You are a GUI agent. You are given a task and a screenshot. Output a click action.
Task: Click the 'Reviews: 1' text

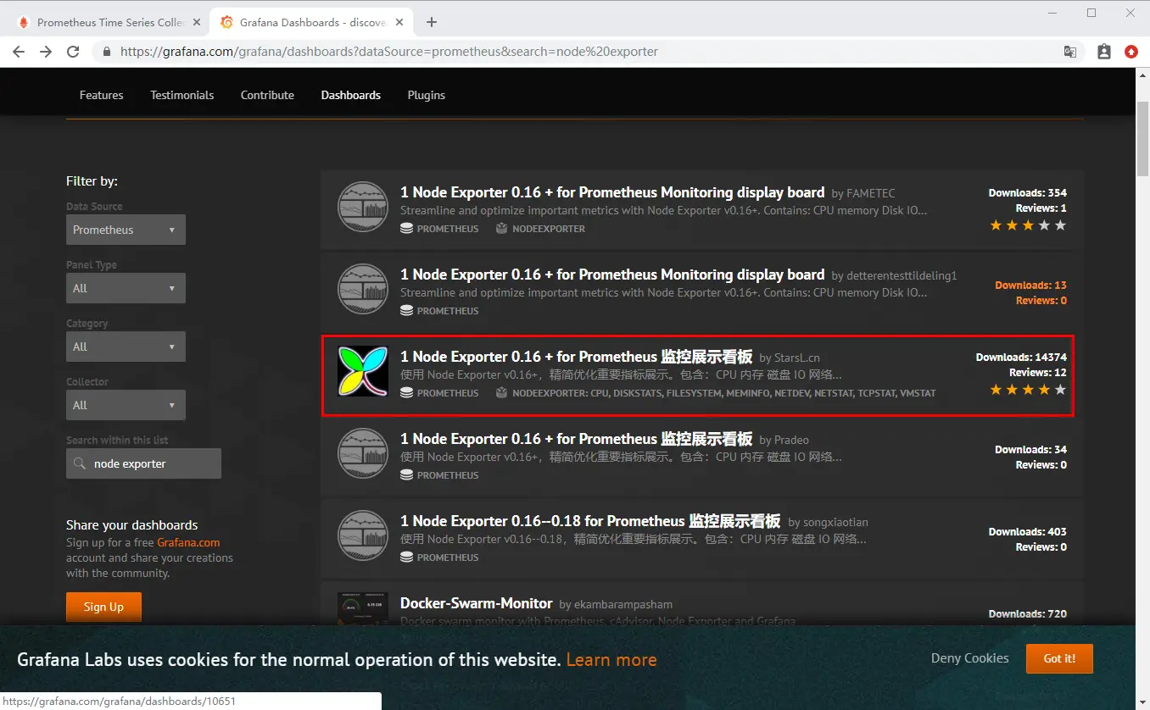tap(1041, 208)
